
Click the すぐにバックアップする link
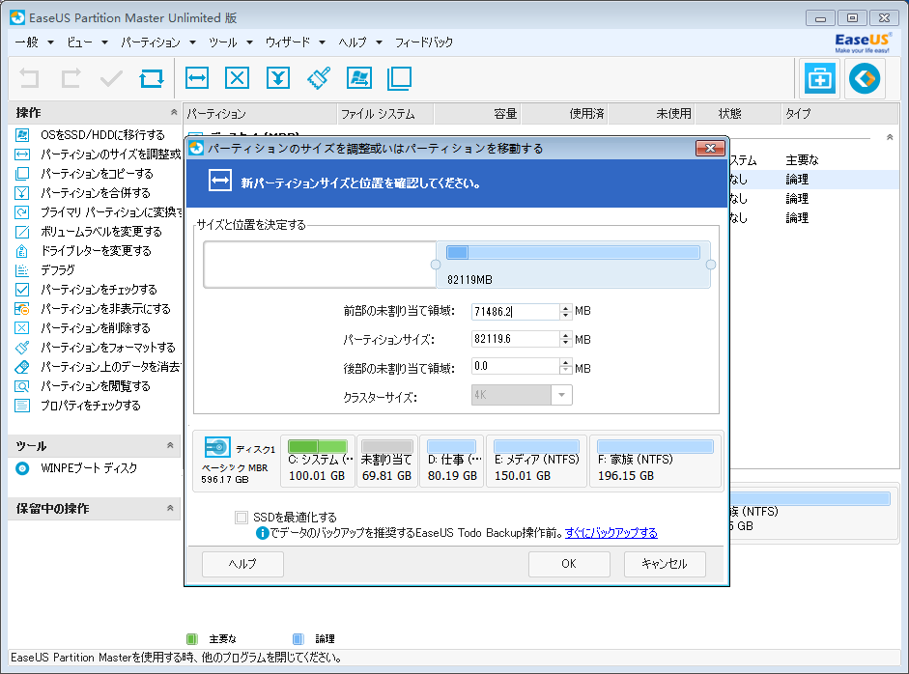(x=611, y=533)
